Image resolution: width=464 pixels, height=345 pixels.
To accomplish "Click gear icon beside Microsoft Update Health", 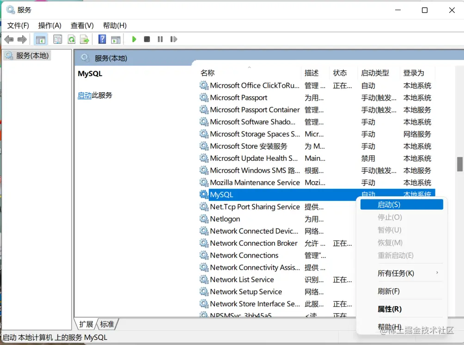I will (204, 158).
